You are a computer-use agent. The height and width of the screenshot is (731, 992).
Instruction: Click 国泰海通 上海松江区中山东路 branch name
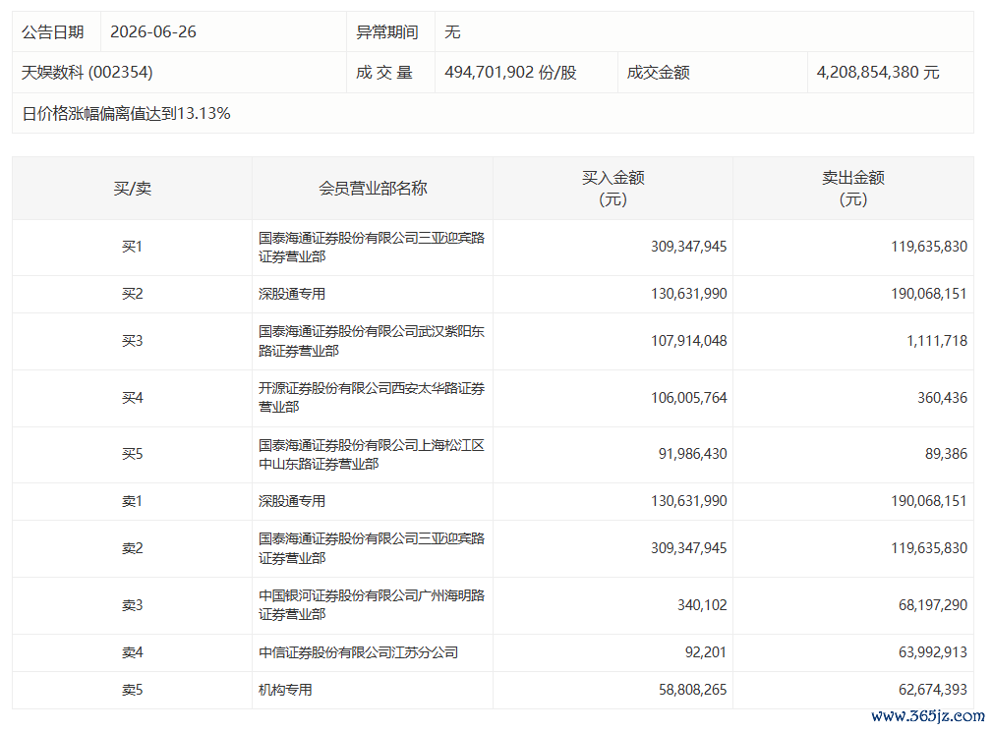point(372,454)
